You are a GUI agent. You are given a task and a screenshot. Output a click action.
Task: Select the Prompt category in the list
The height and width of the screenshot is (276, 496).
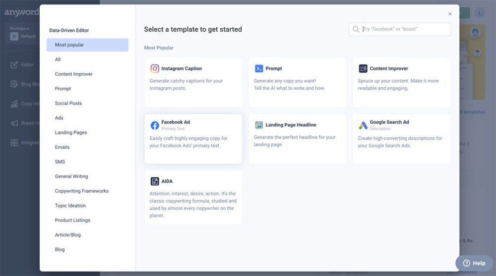[63, 89]
